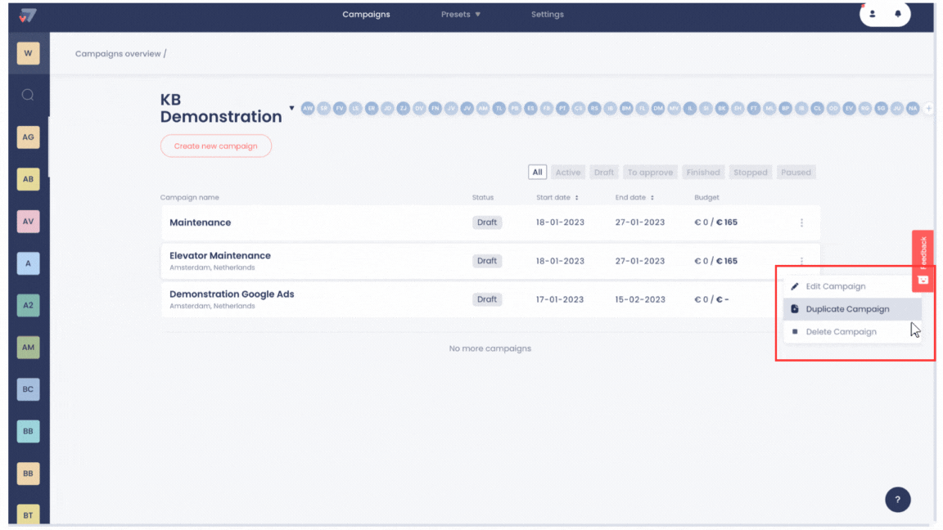Open the sidebar search icon
This screenshot has width=943, height=530.
[28, 95]
